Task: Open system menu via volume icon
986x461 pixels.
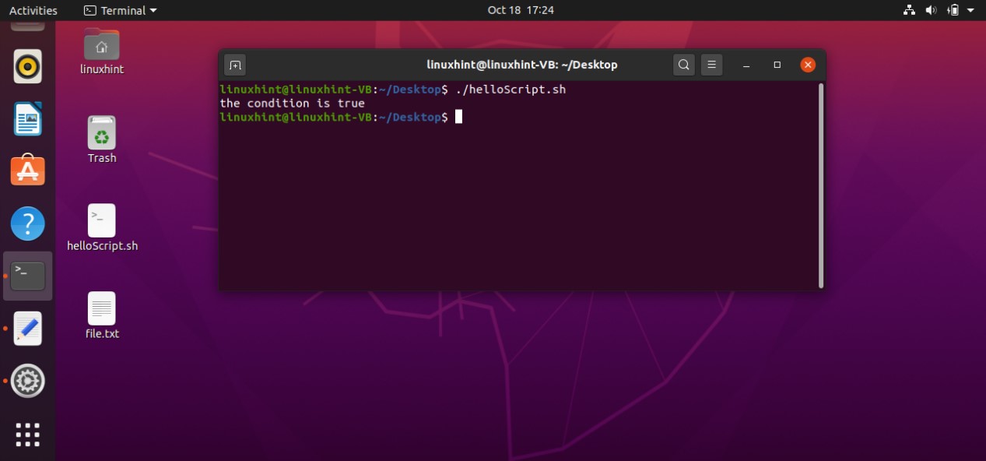Action: click(x=931, y=10)
